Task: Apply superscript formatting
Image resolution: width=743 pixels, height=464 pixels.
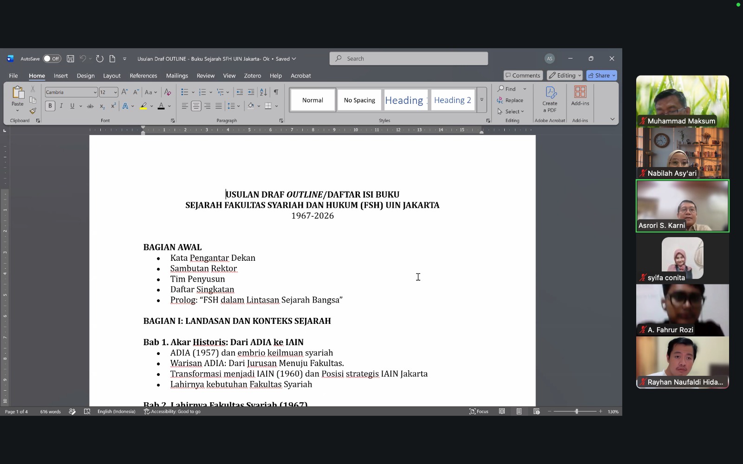Action: click(x=113, y=106)
